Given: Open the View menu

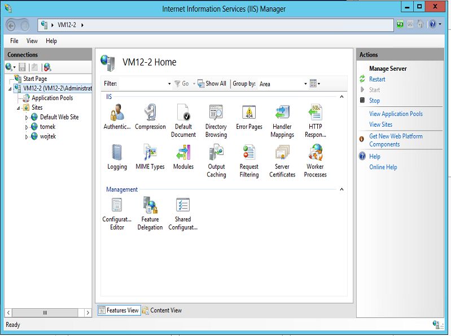Looking at the screenshot, I should (x=32, y=41).
